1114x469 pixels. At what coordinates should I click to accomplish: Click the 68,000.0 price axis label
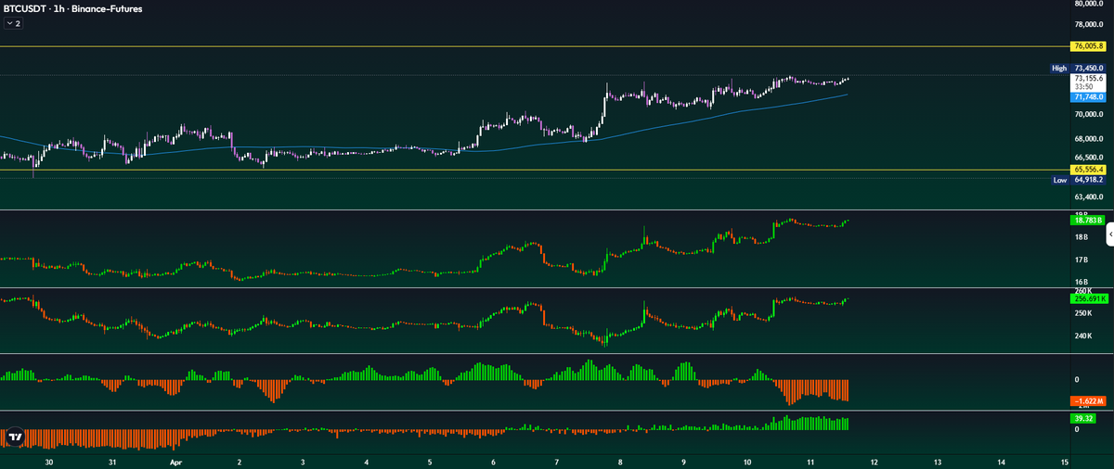point(1089,139)
